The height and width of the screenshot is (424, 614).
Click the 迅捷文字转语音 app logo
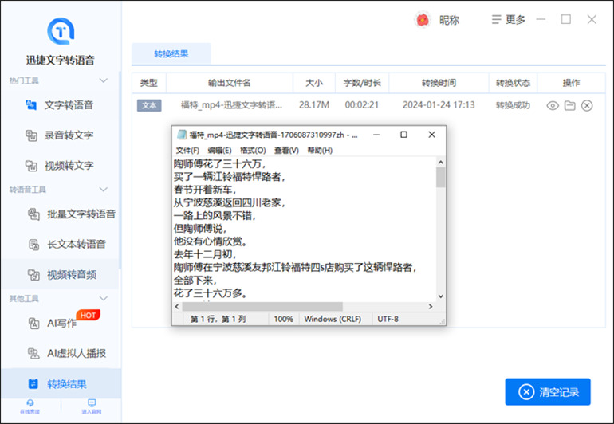point(61,31)
